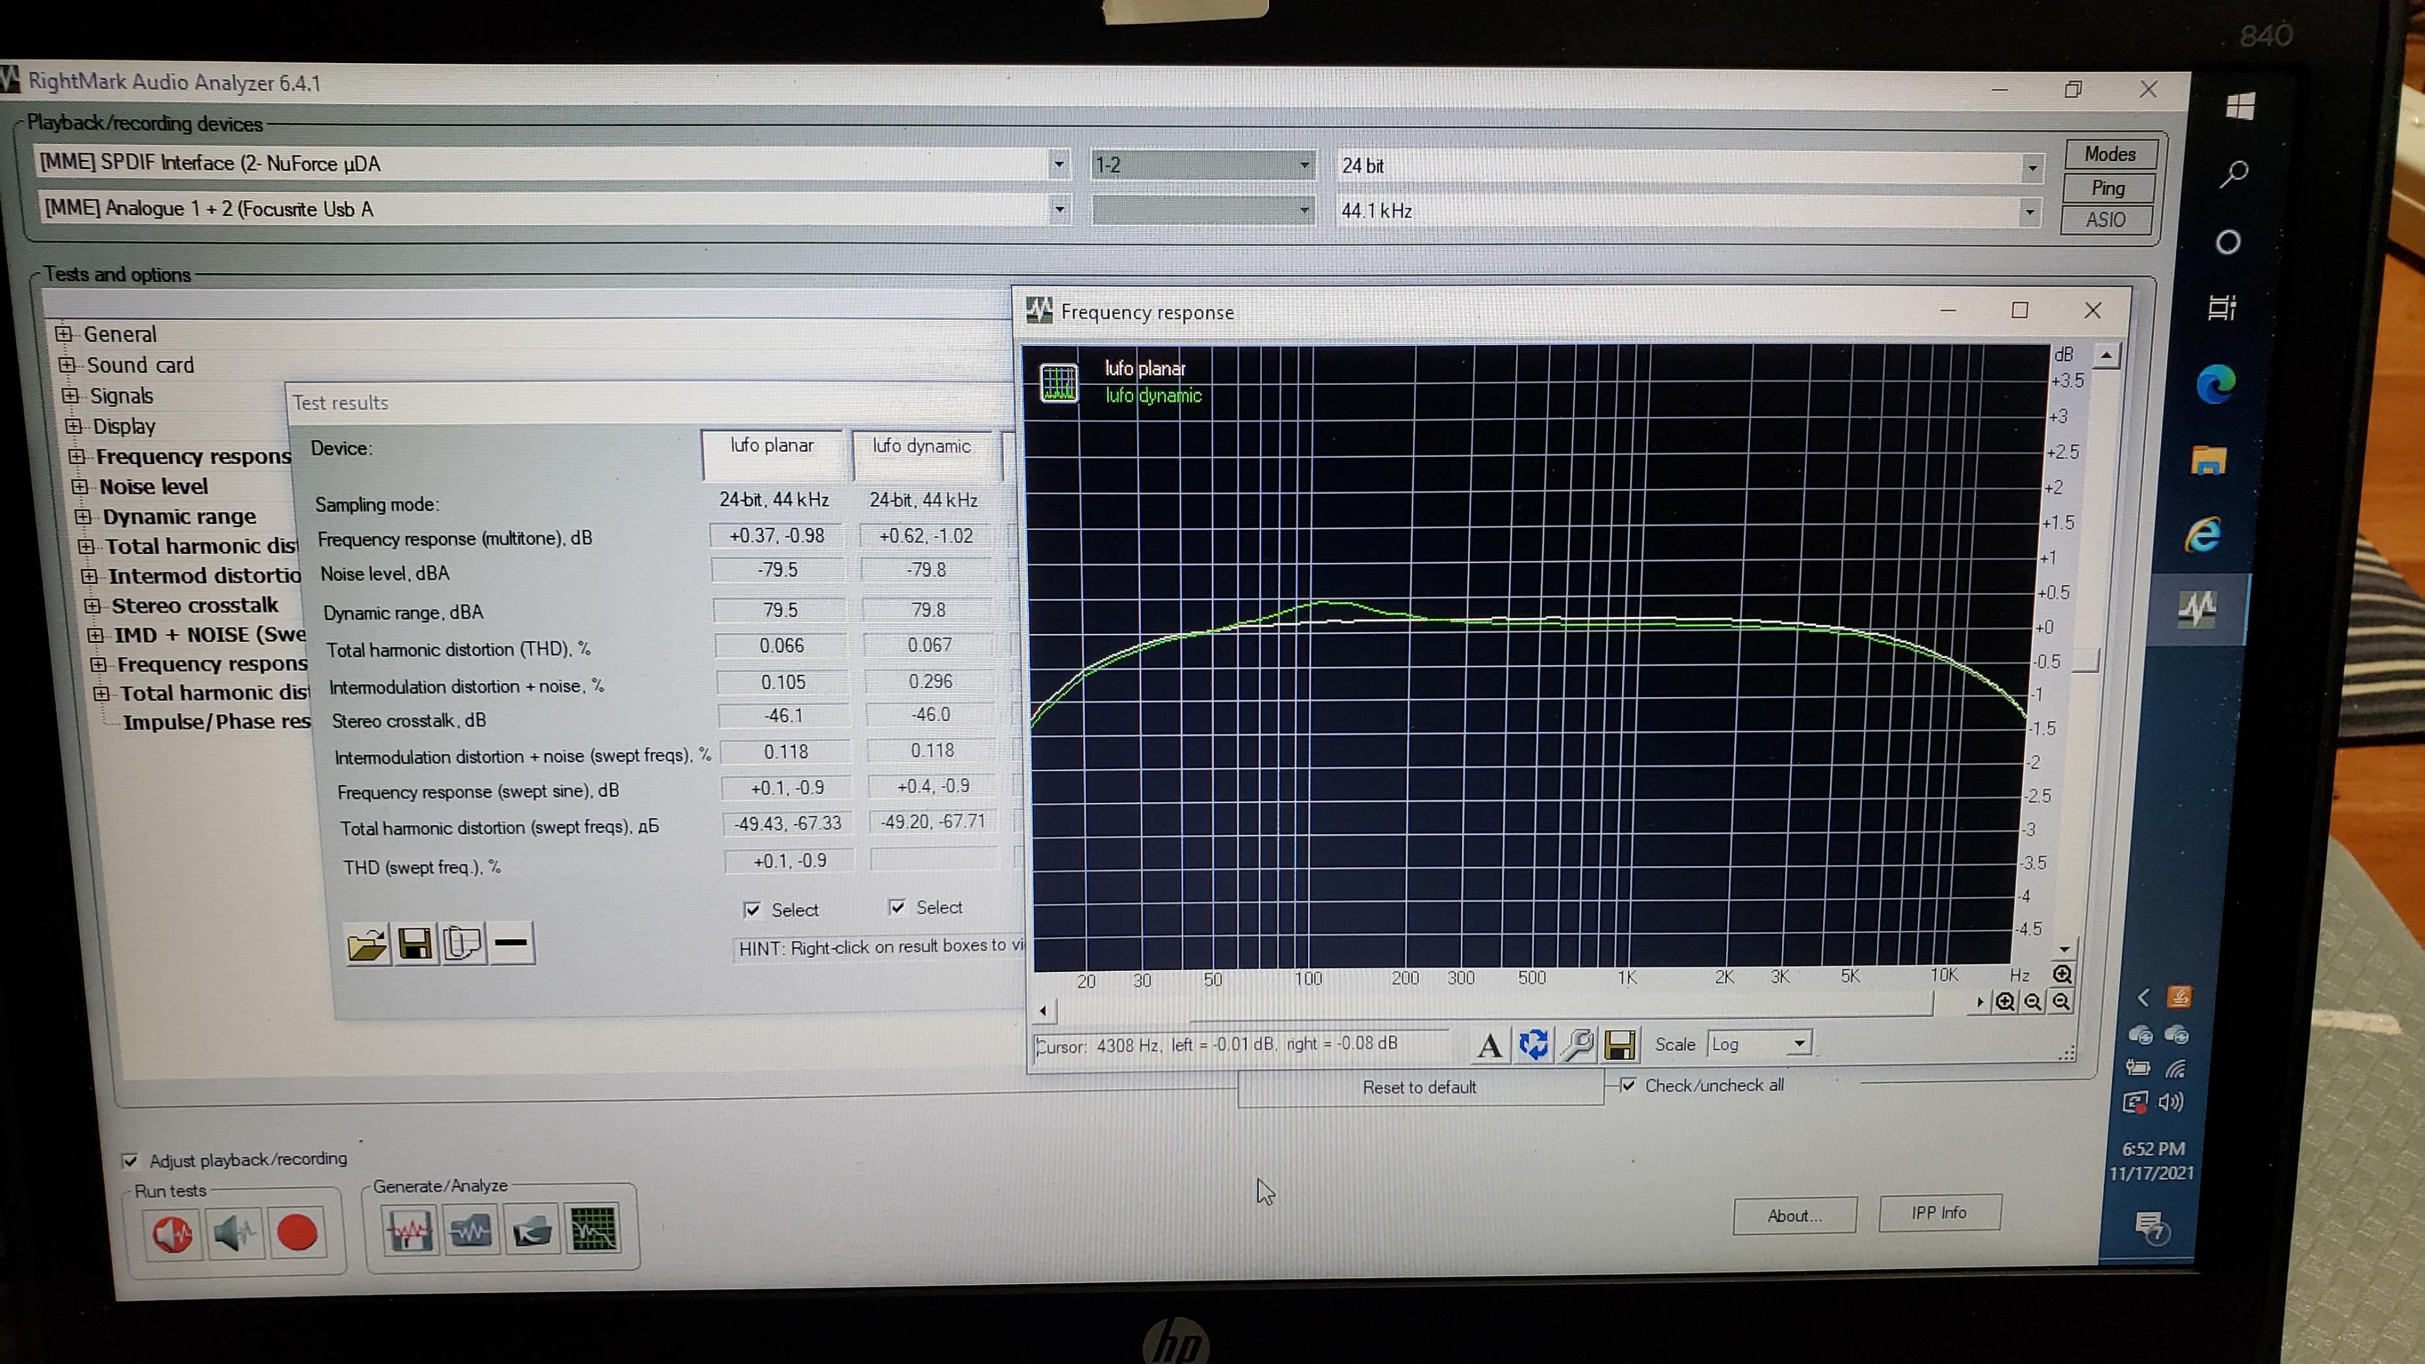Click the ASIO button
This screenshot has width=2425, height=1364.
tap(2106, 219)
